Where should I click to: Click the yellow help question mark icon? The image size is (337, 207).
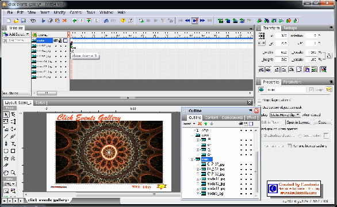[x=123, y=21]
